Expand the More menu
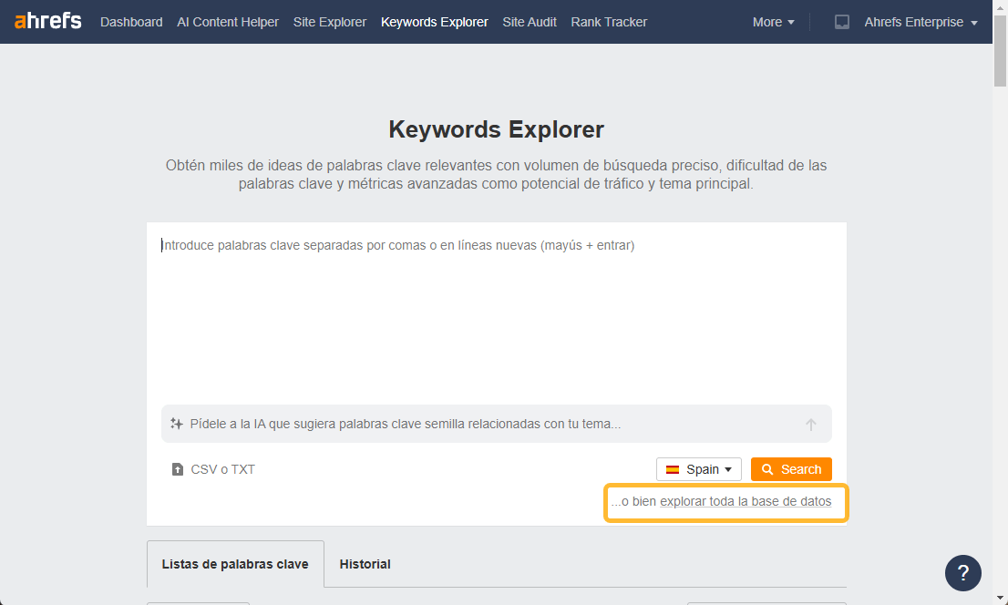1008x605 pixels. (x=773, y=22)
